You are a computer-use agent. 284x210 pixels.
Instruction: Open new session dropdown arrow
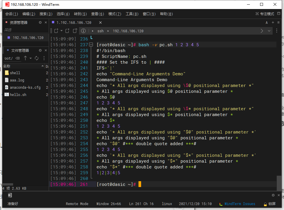click(x=62, y=31)
